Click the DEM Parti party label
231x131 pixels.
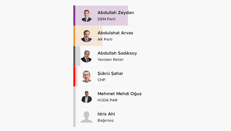coord(106,19)
